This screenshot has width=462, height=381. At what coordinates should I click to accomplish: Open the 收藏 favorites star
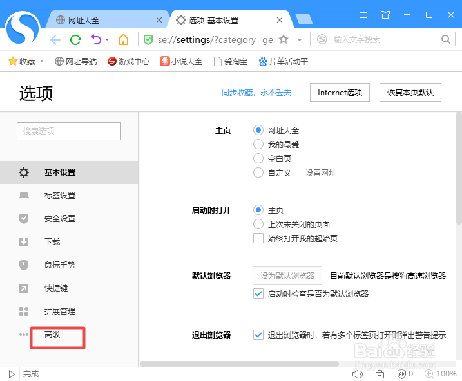coord(13,61)
